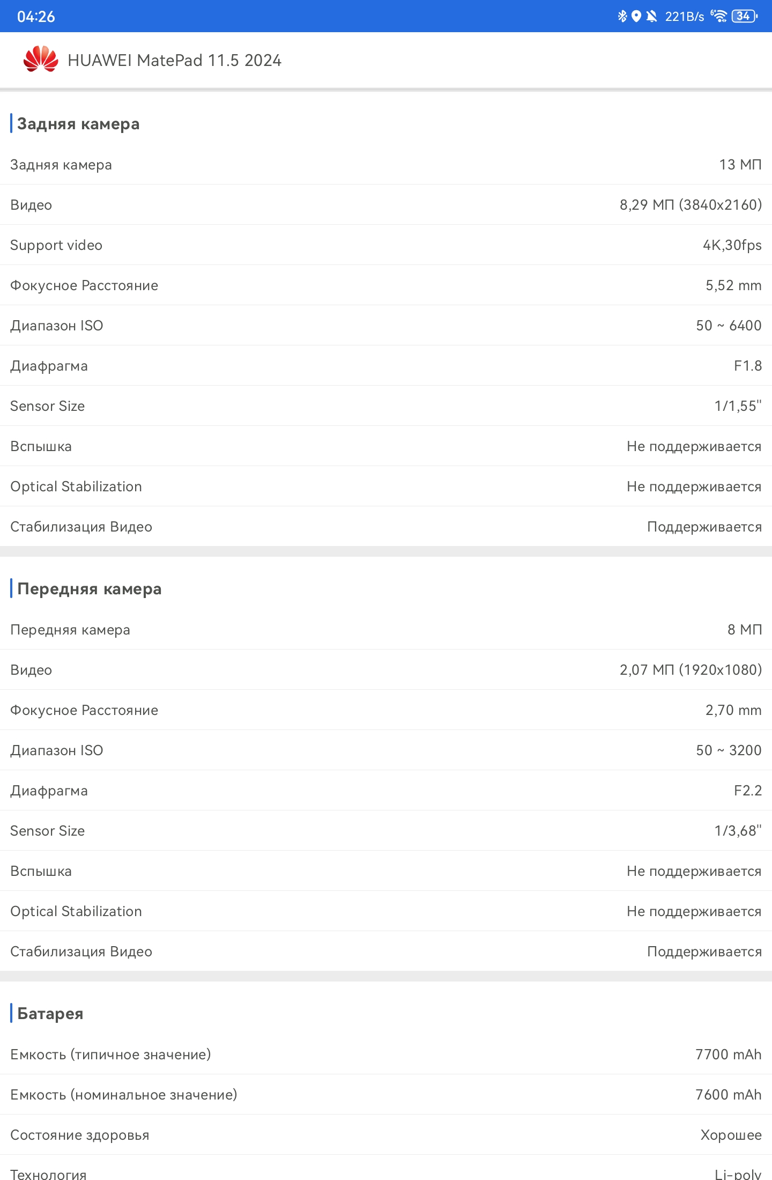Tap the rear camera Диапазон ISO row

[x=386, y=325]
